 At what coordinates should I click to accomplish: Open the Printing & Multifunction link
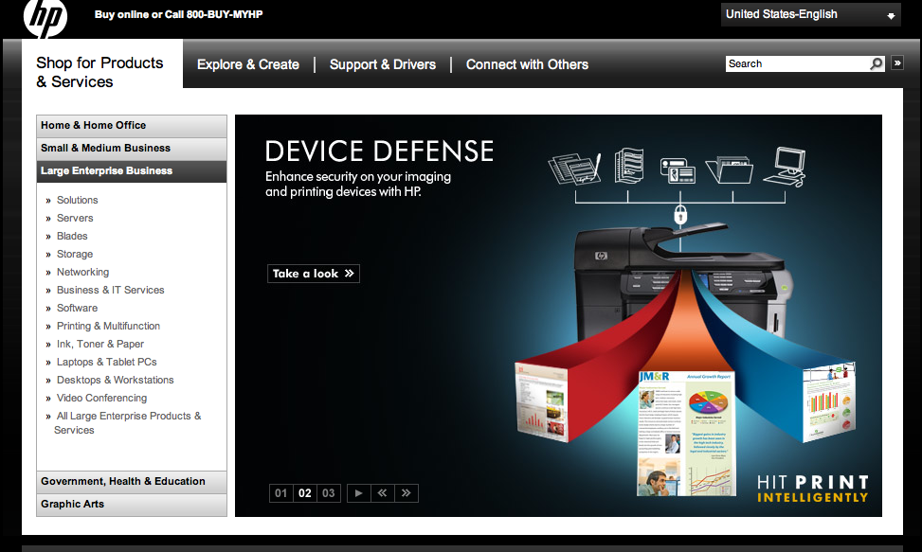108,326
